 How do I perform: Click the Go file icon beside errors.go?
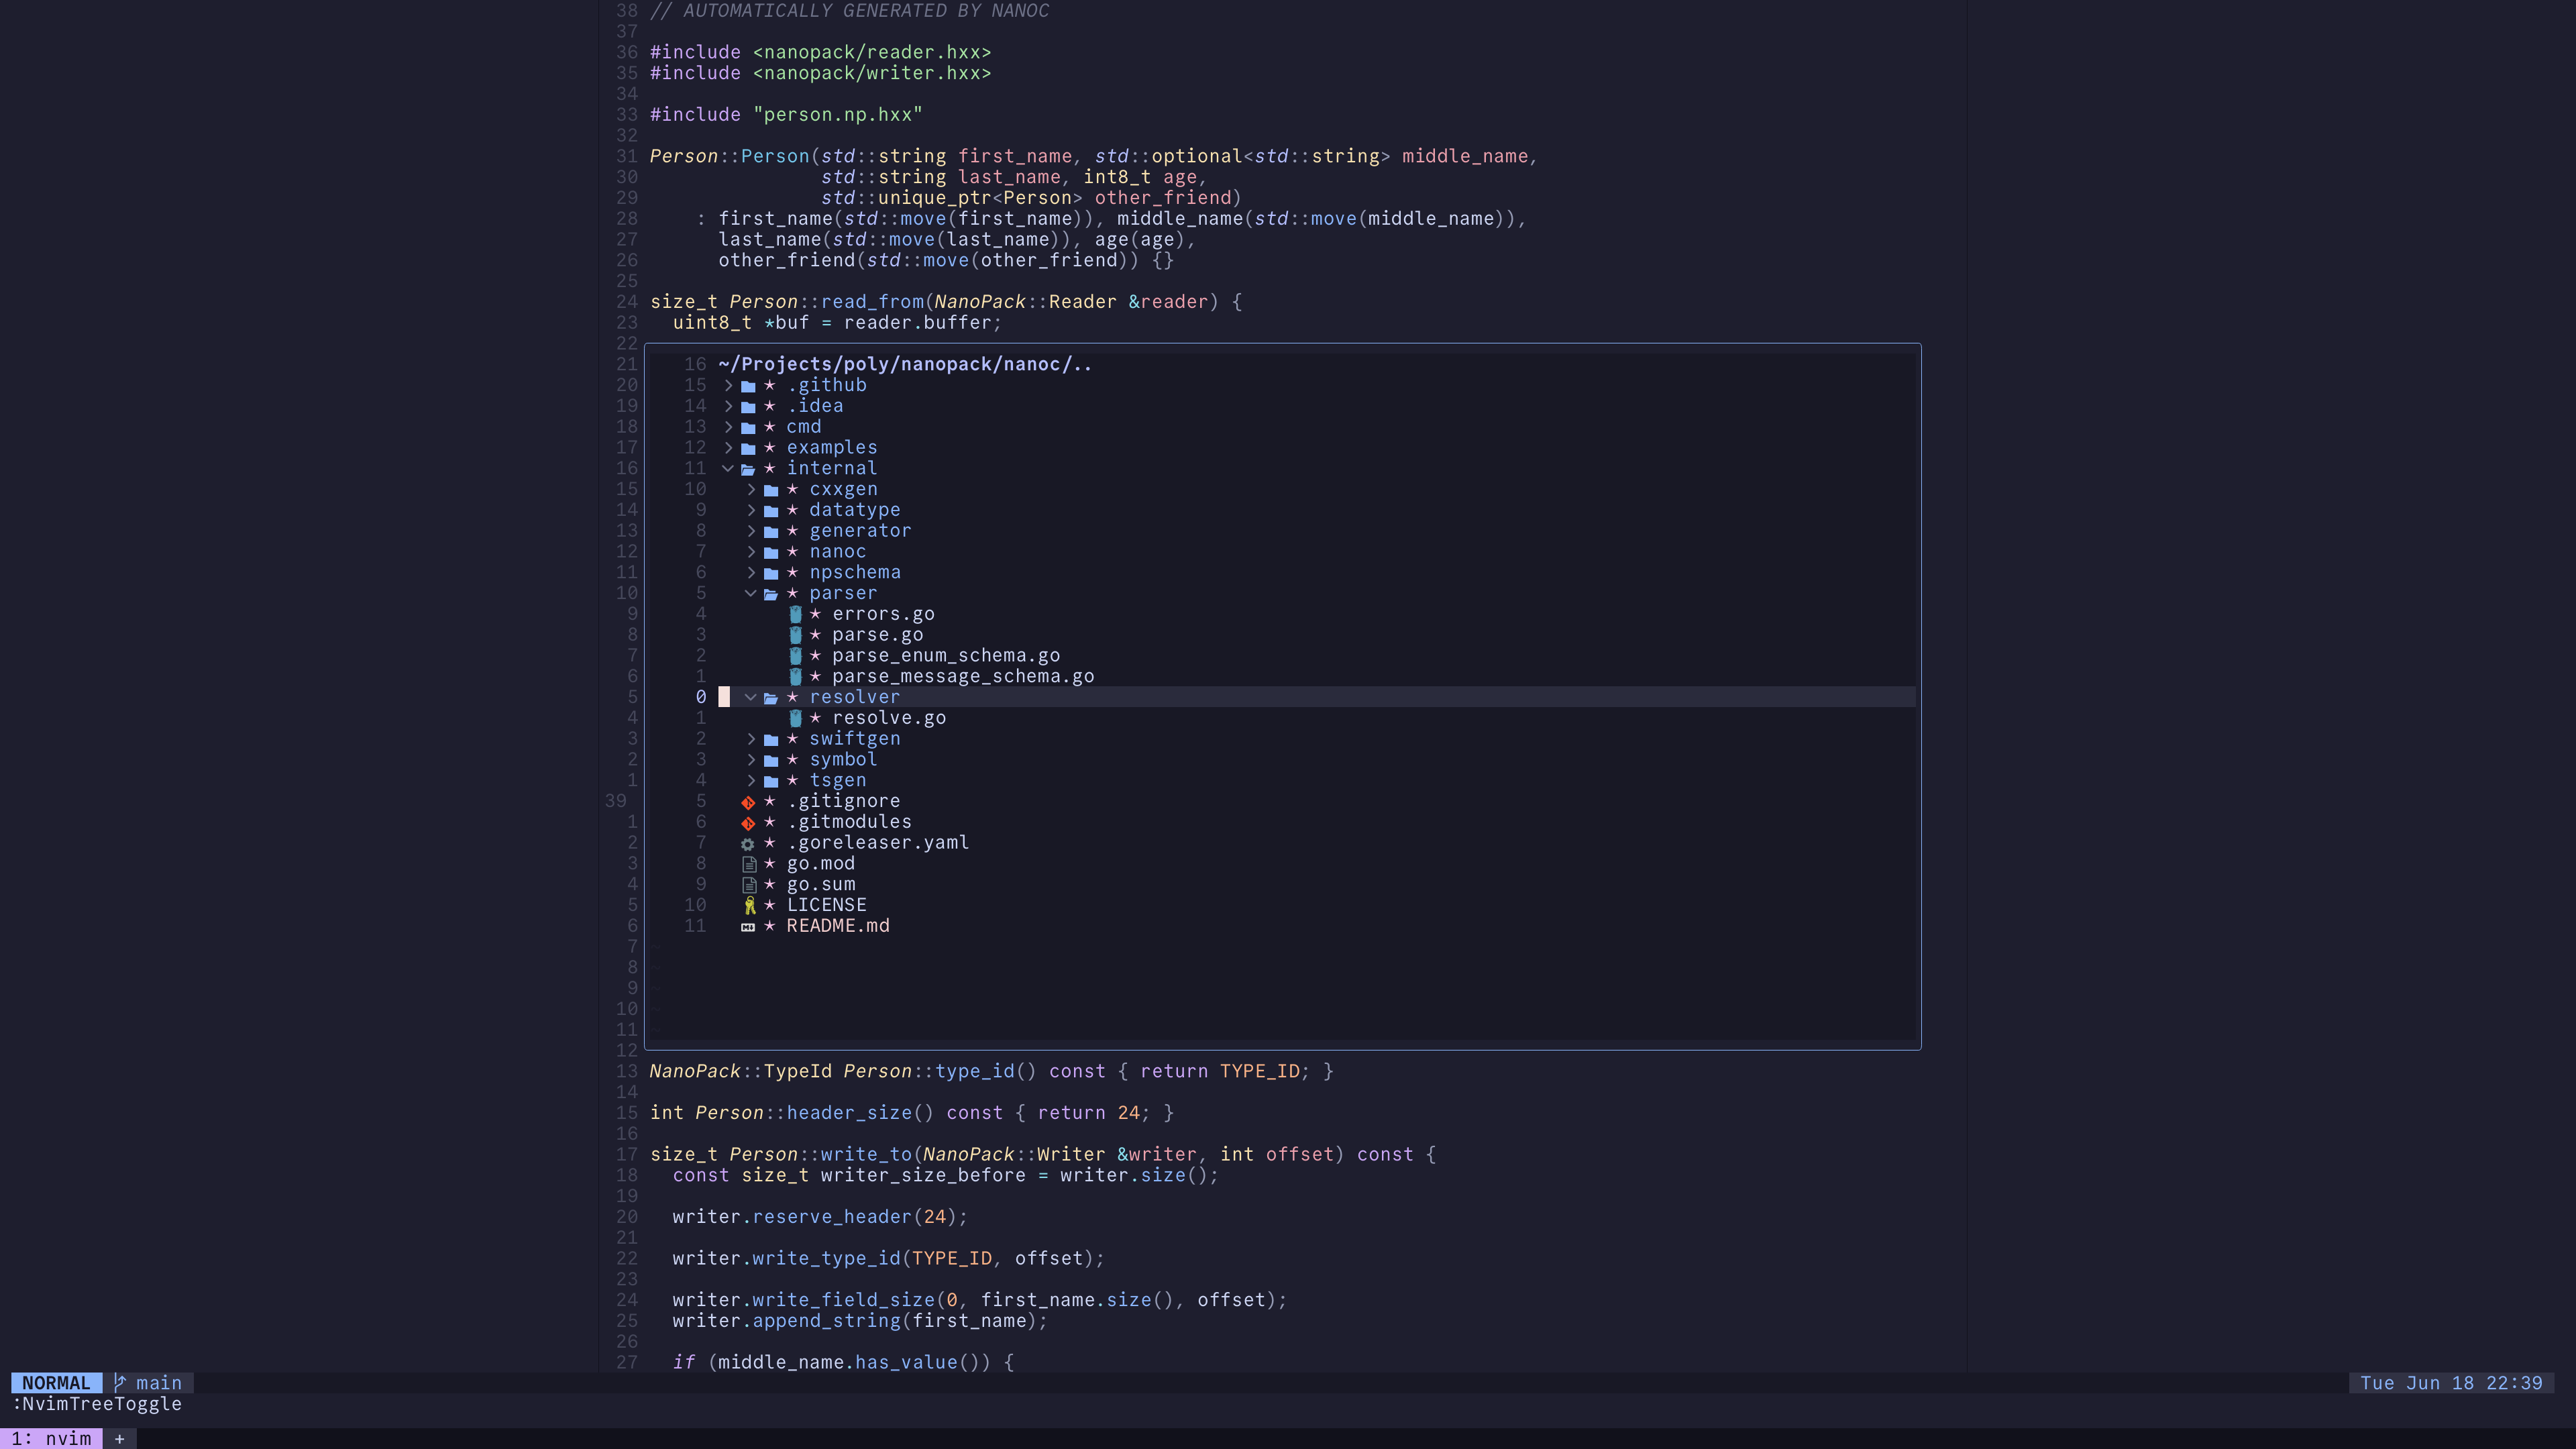795,614
